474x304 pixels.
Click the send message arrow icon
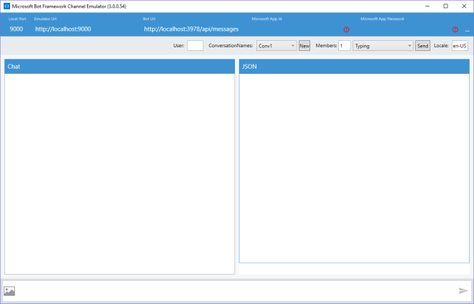(x=463, y=290)
